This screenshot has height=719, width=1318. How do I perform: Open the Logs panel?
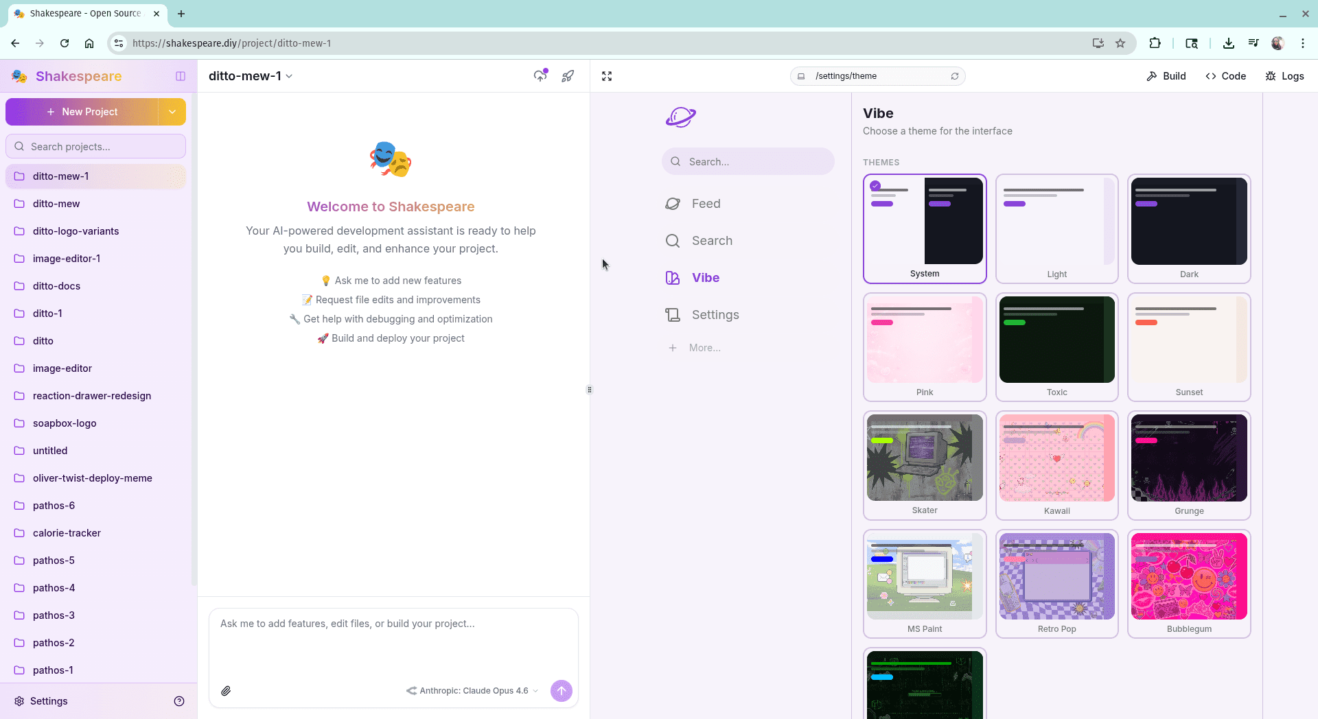coord(1284,75)
